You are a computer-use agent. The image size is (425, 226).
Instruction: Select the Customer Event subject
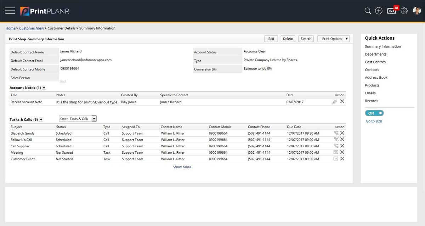pyautogui.click(x=23, y=159)
